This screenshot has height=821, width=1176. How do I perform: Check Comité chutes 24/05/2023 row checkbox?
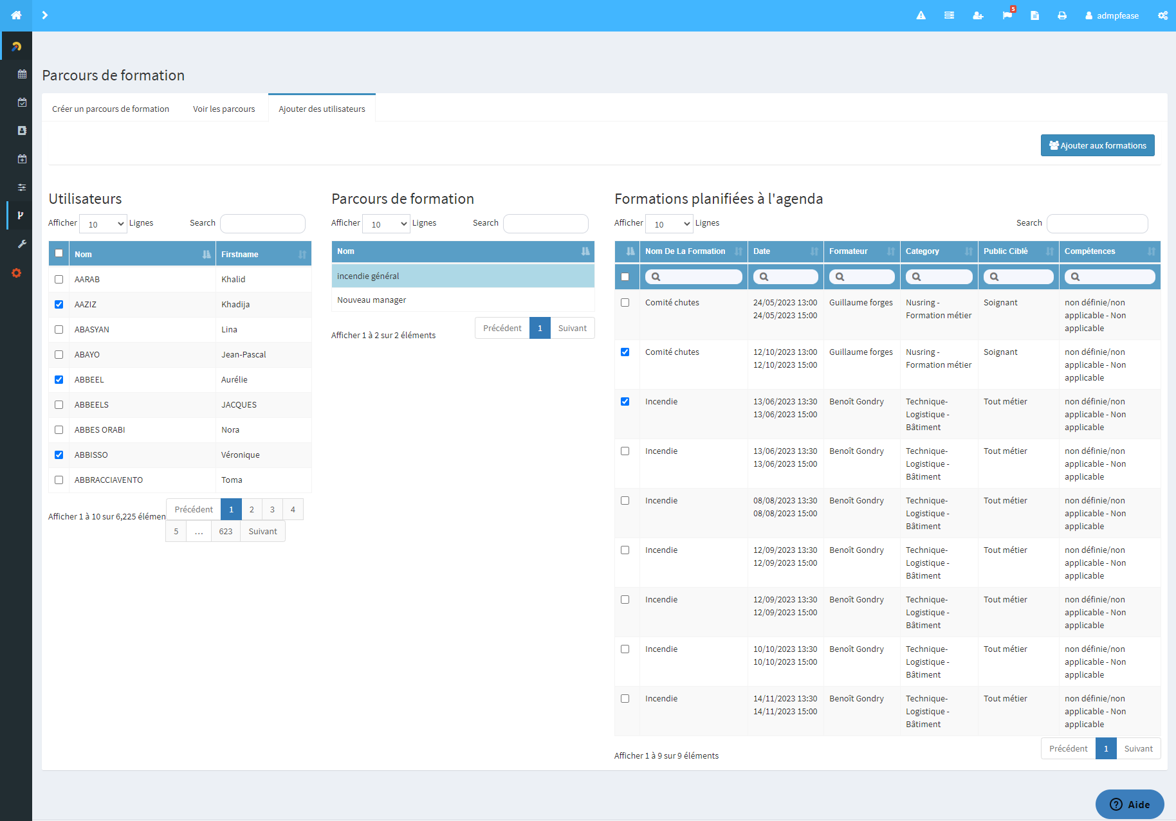pos(625,302)
